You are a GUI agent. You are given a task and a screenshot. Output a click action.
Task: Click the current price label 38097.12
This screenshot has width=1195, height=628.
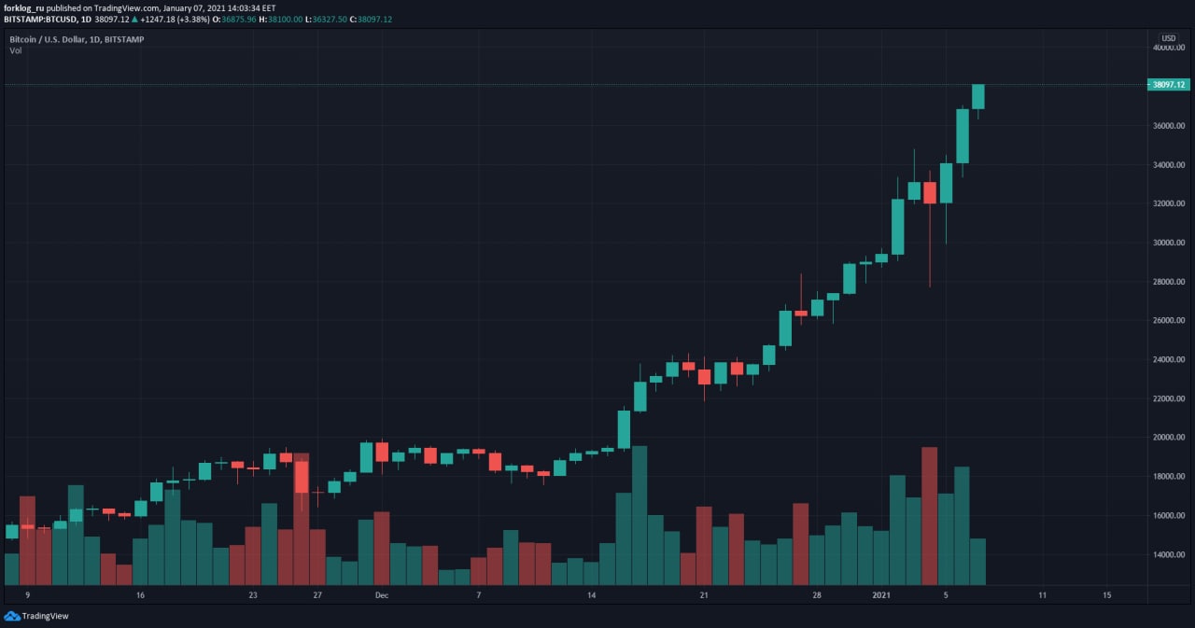(1168, 85)
